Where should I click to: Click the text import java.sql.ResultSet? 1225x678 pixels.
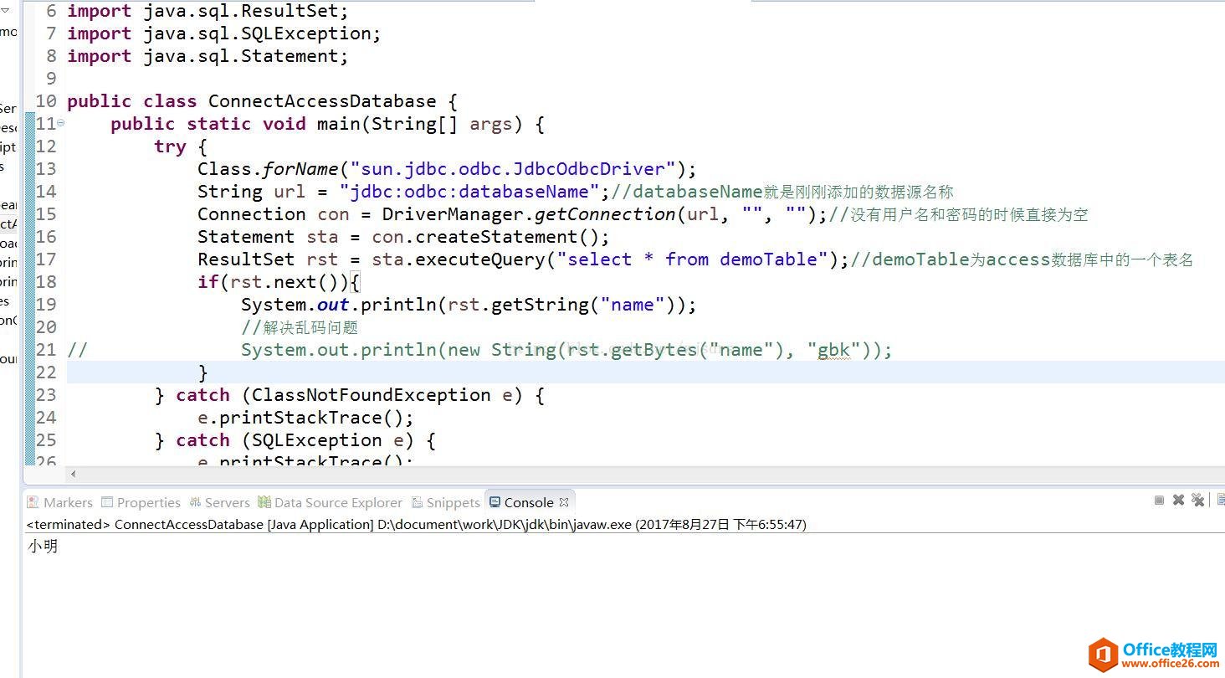pyautogui.click(x=208, y=12)
